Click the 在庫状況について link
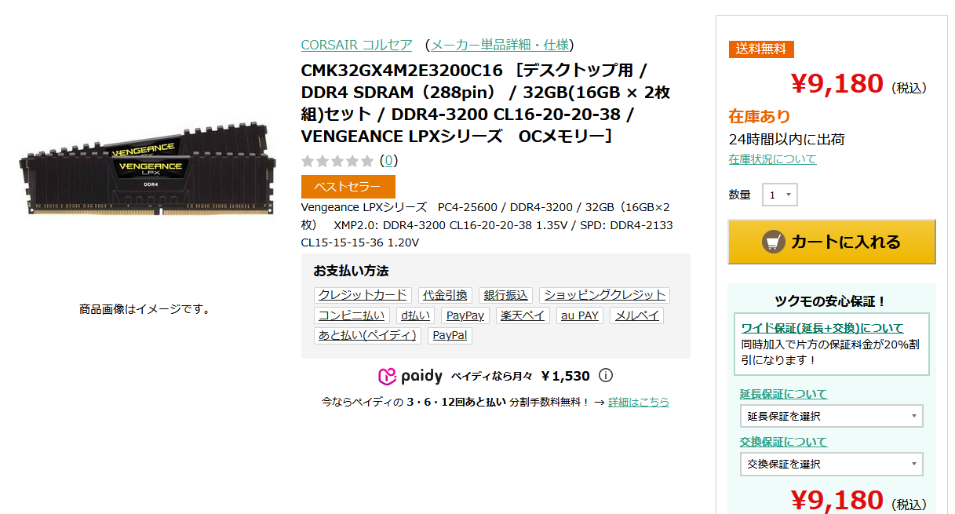 pyautogui.click(x=772, y=159)
